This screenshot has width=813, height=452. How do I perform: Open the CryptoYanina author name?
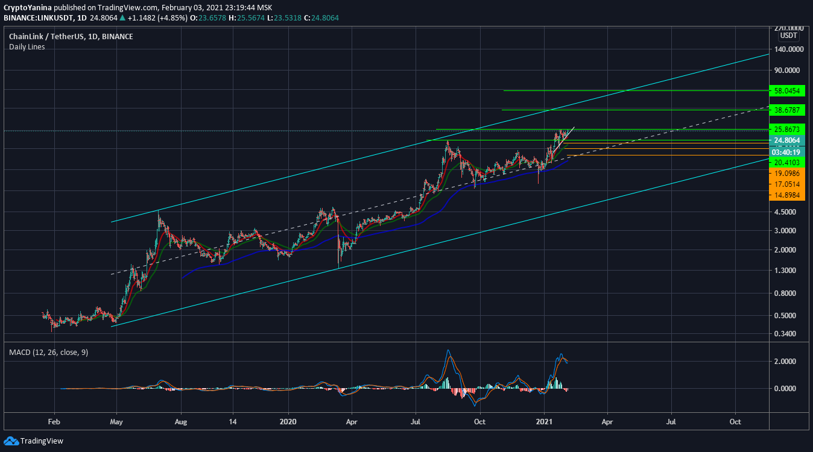pyautogui.click(x=27, y=7)
